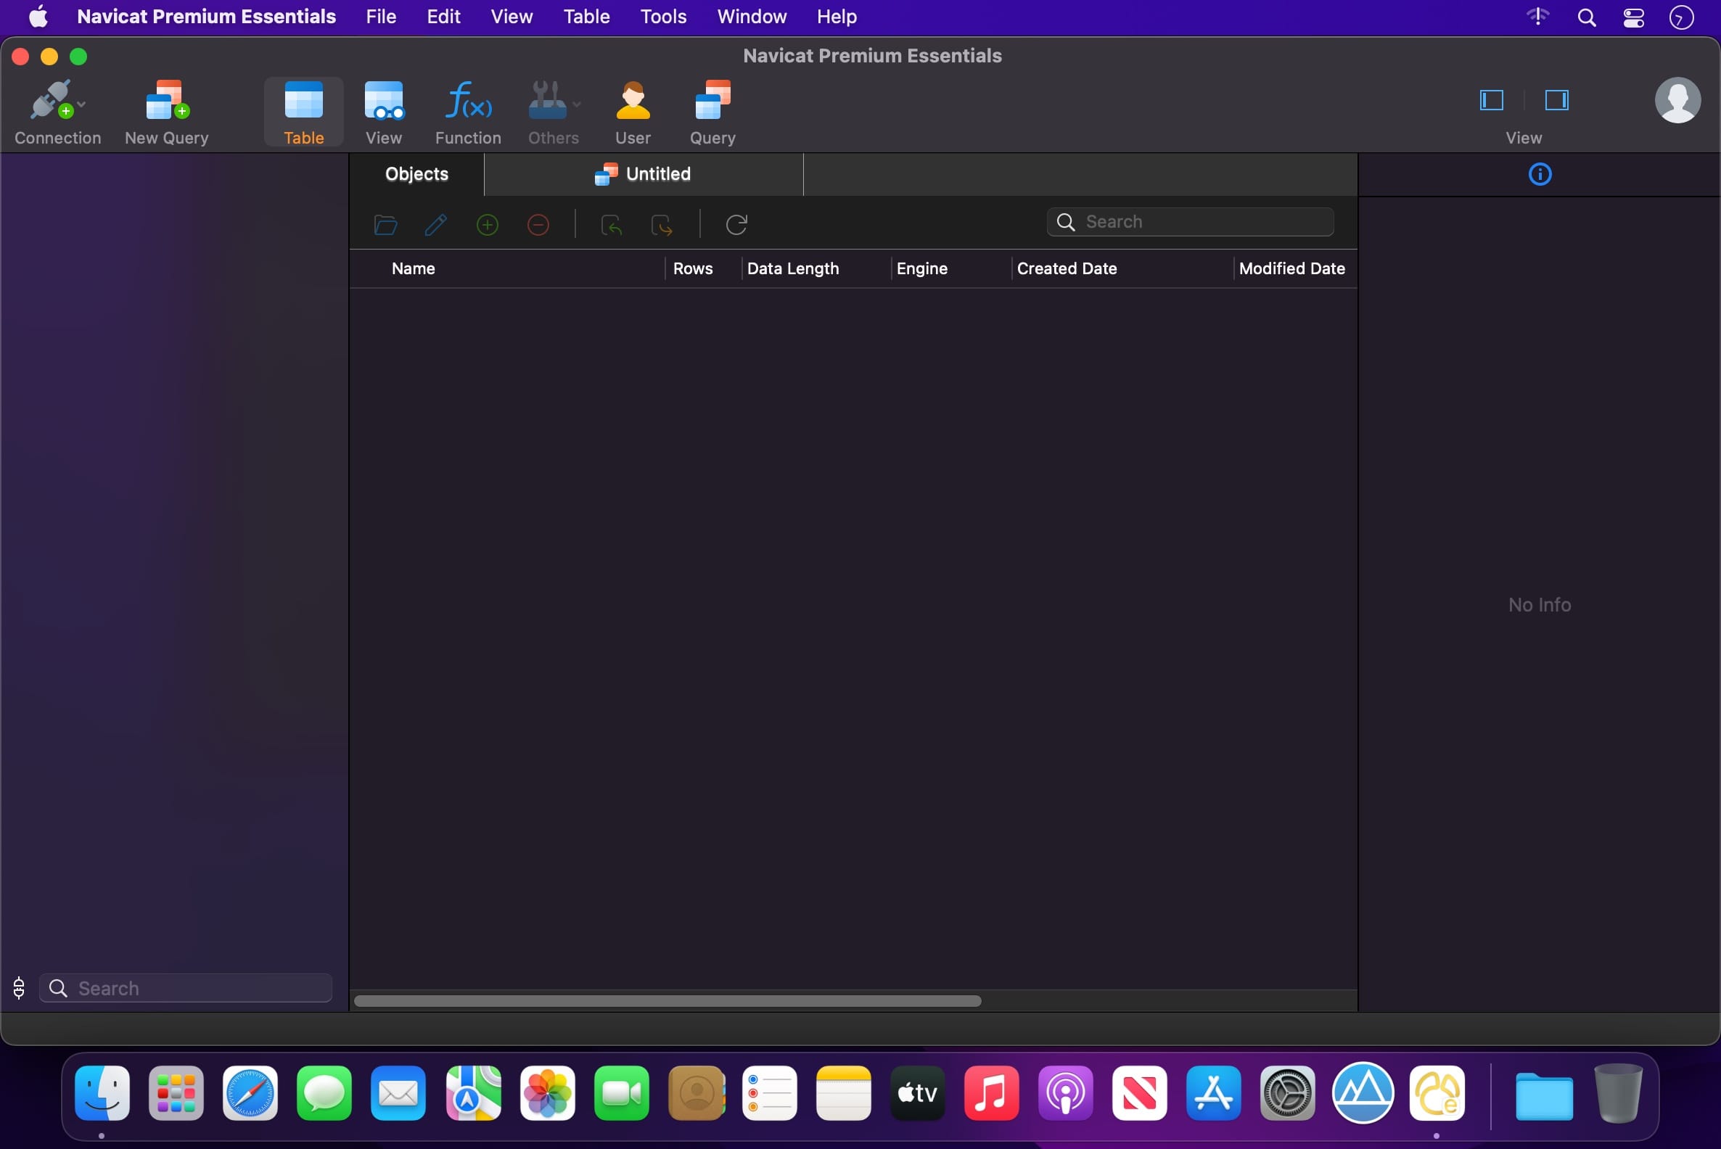Sort by the Rows column header

[x=693, y=269]
